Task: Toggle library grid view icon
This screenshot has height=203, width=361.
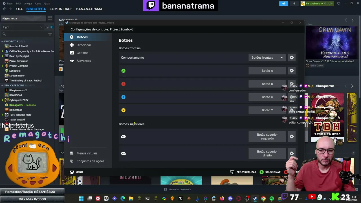Action: (x=50, y=18)
